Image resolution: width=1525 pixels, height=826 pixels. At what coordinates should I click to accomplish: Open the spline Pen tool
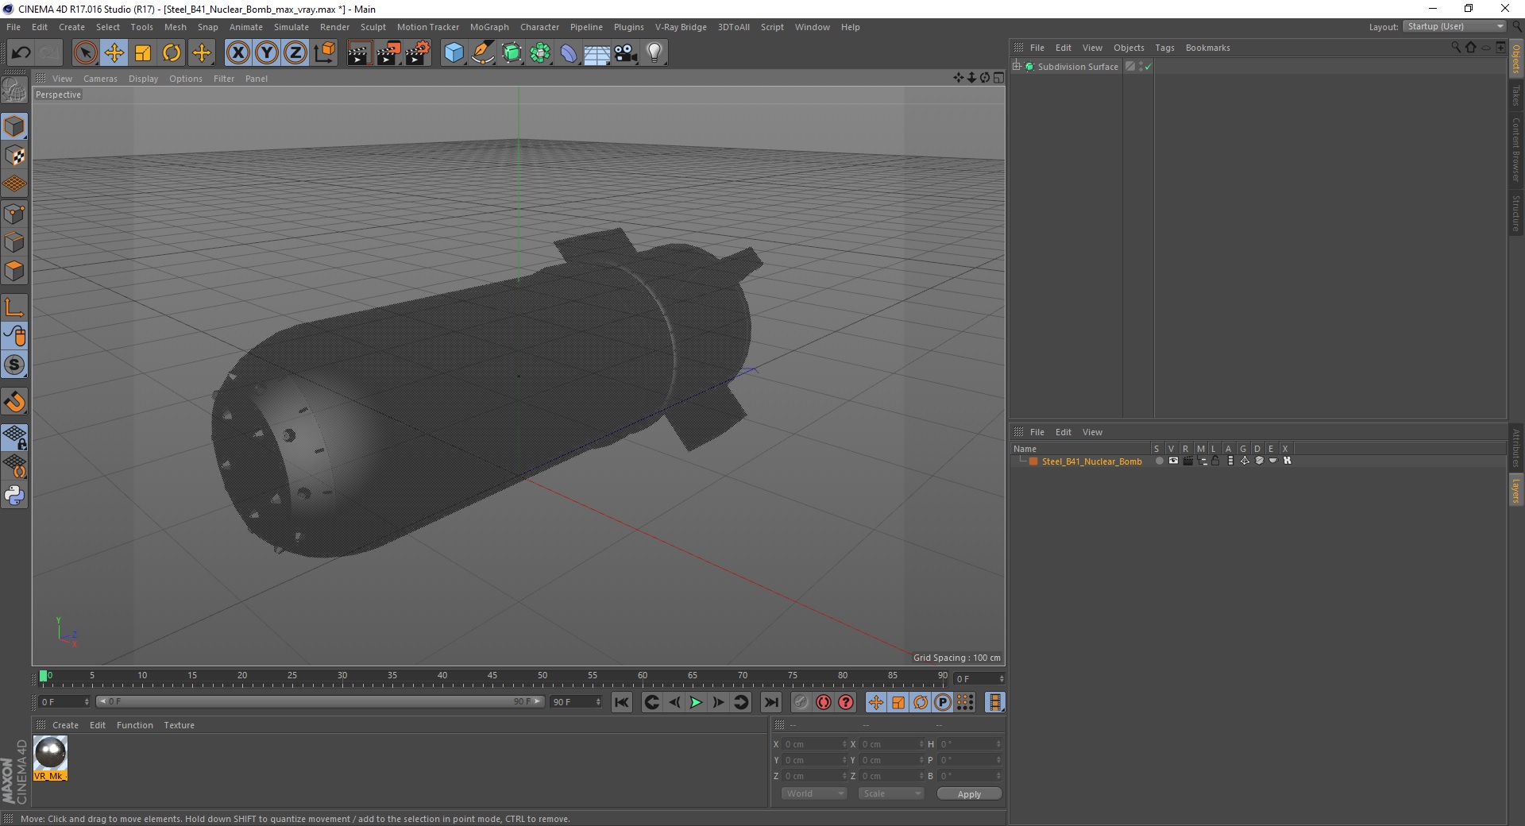click(x=483, y=53)
